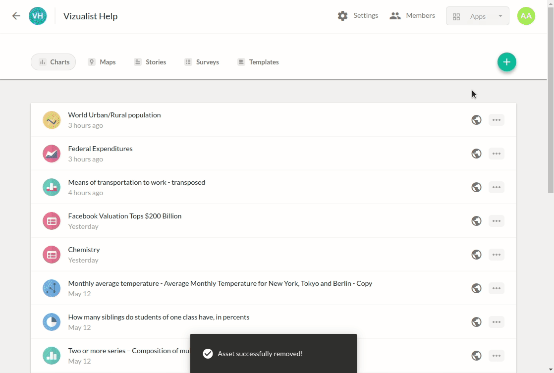Open the Members page
Image resolution: width=554 pixels, height=373 pixels.
pyautogui.click(x=412, y=16)
